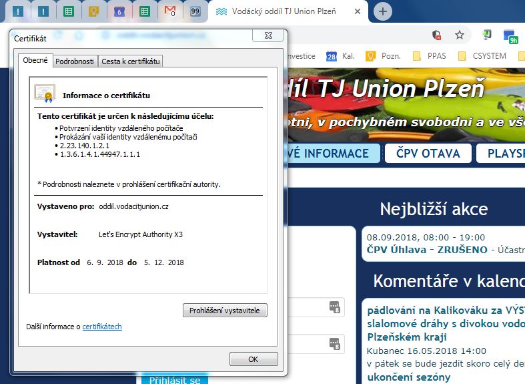
Task: Click the red shield extension icon
Action: click(x=437, y=35)
